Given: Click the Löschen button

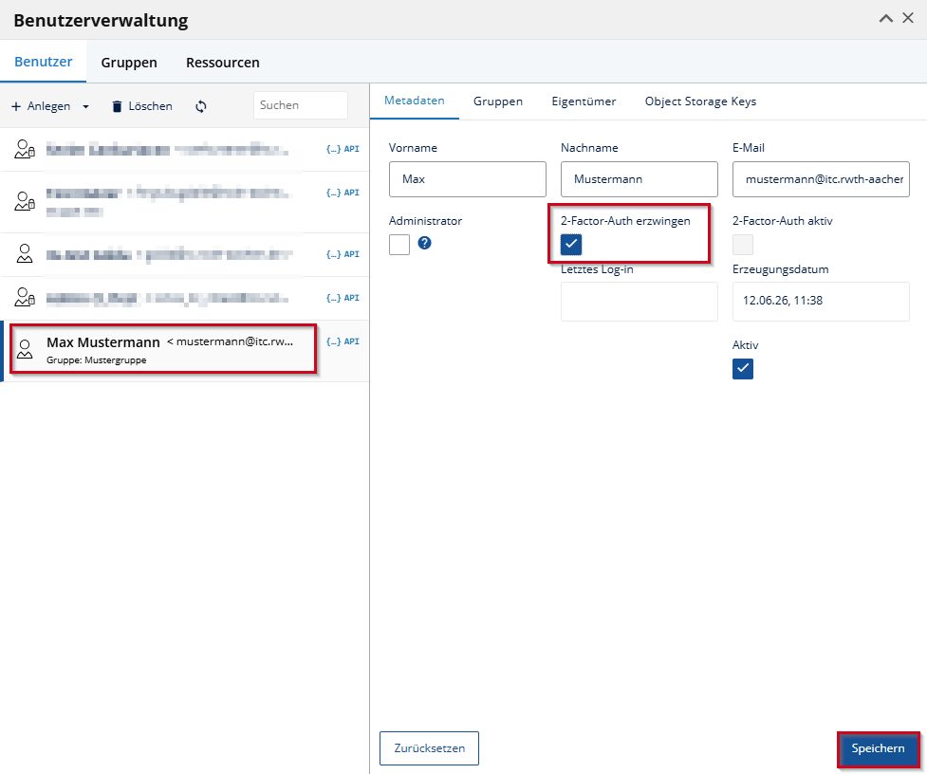Looking at the screenshot, I should (142, 106).
